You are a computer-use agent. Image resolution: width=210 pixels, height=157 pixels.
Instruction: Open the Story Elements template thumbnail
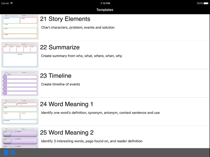(20, 27)
